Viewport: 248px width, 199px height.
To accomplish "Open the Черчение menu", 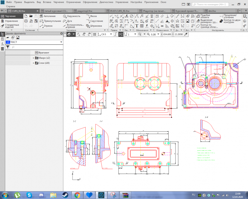I will coord(58,2).
